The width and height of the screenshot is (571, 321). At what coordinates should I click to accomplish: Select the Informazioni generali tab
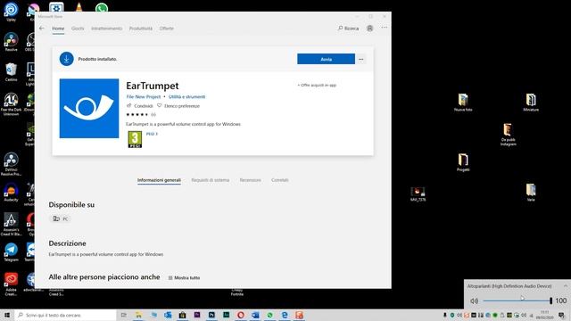(159, 180)
